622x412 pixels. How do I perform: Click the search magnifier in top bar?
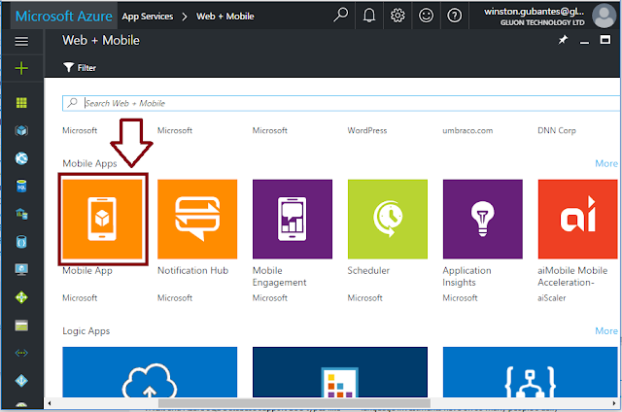pyautogui.click(x=340, y=16)
